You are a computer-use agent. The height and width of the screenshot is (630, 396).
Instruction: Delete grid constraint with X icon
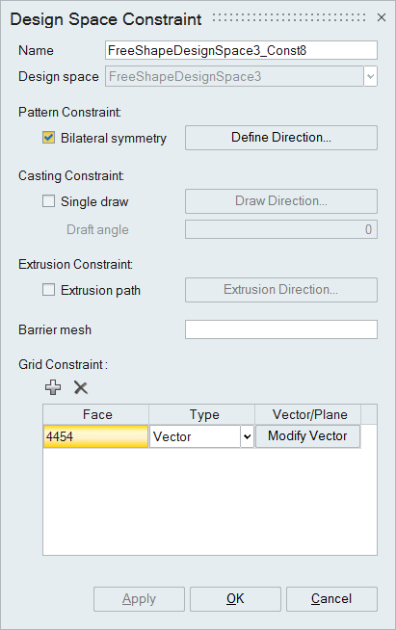pos(80,387)
